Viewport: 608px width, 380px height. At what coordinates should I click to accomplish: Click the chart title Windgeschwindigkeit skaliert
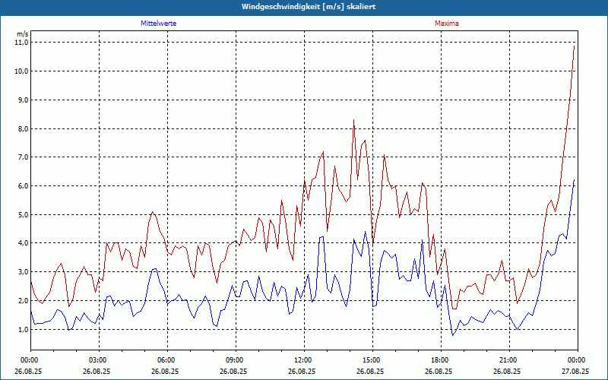point(309,7)
